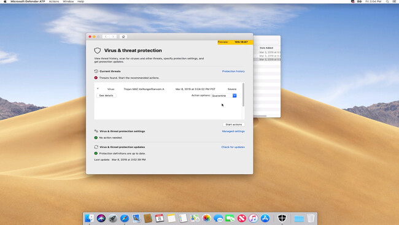Click the green definitions up to date icon
This screenshot has width=399, height=225.
pos(96,153)
